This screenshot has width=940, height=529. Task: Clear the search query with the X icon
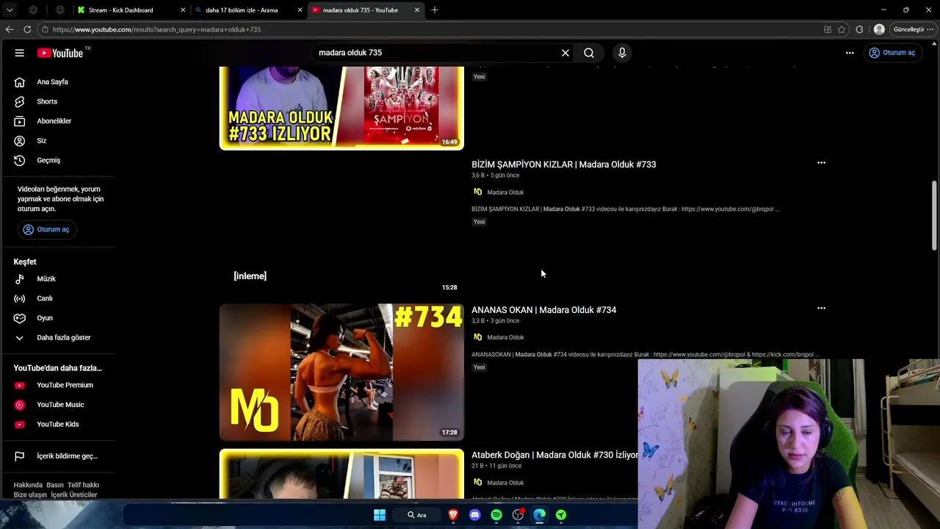tap(565, 53)
